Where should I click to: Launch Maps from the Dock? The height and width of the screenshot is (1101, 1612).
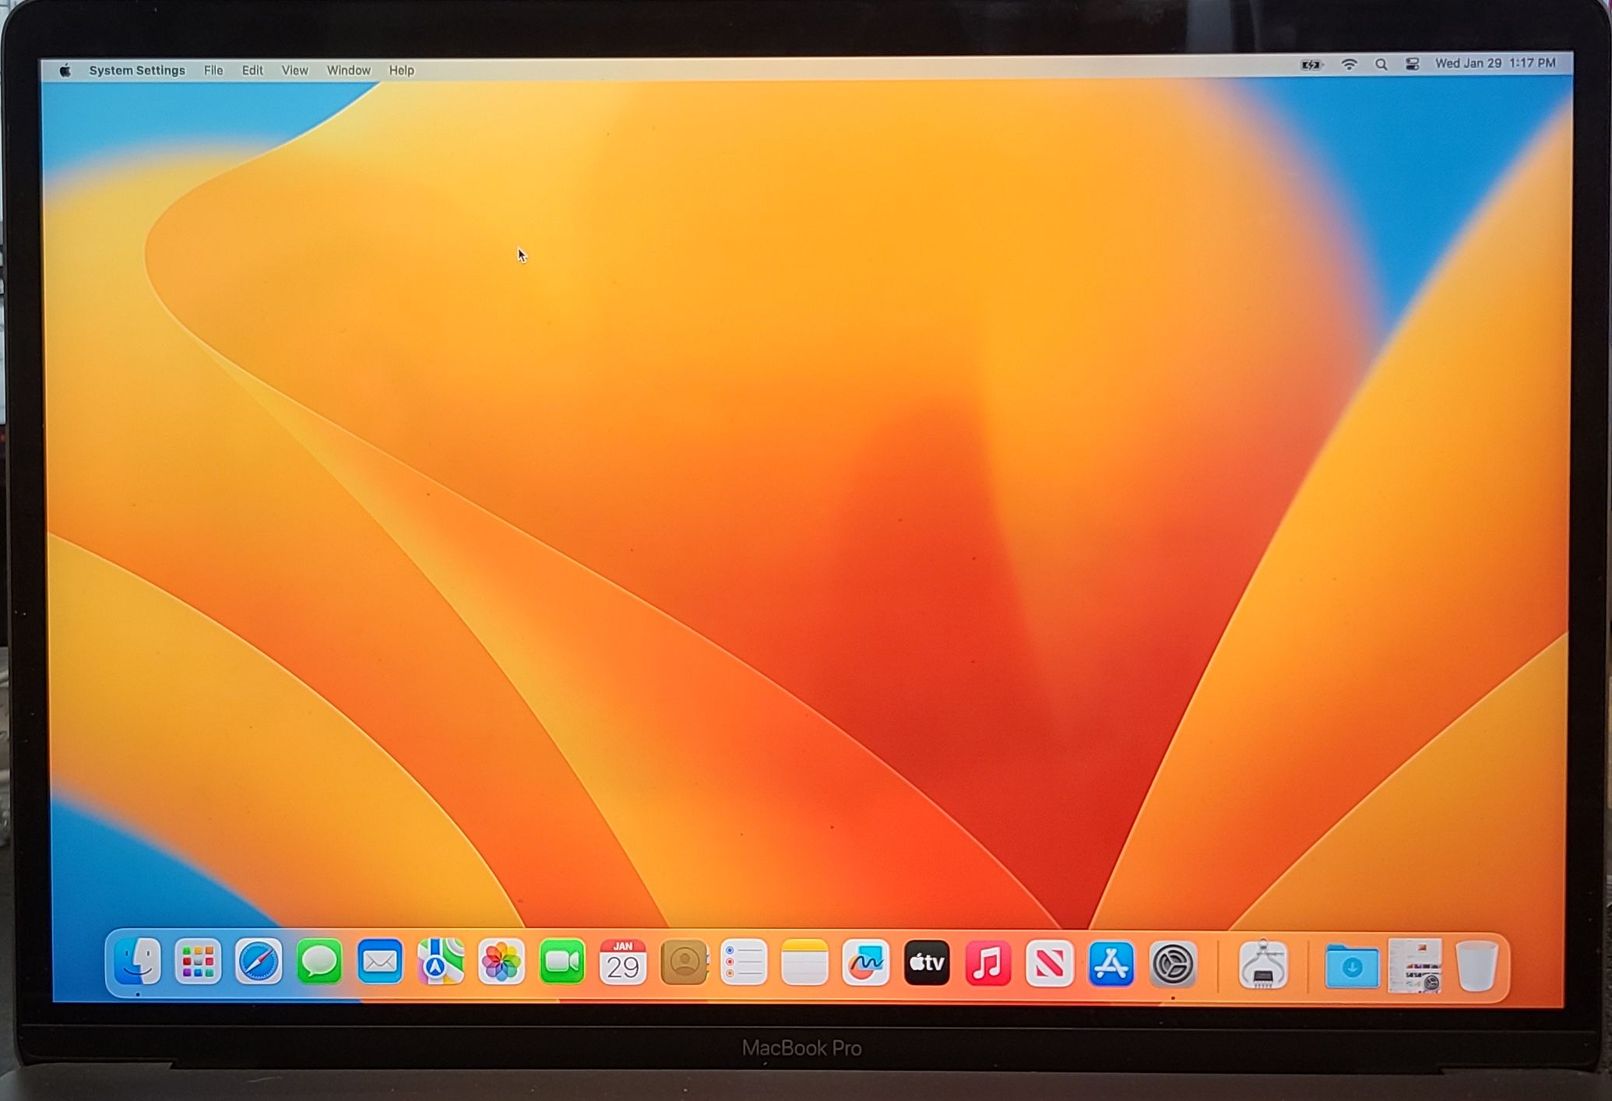coord(441,962)
